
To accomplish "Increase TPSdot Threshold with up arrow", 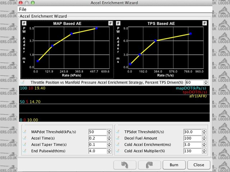I will pos(204,130).
